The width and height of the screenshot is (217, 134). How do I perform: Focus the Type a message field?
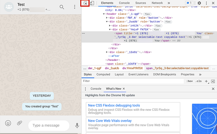pyautogui.click(x=49, y=125)
